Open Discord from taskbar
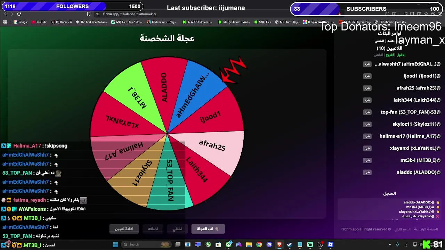Image resolution: width=445 pixels, height=250 pixels. (269, 244)
